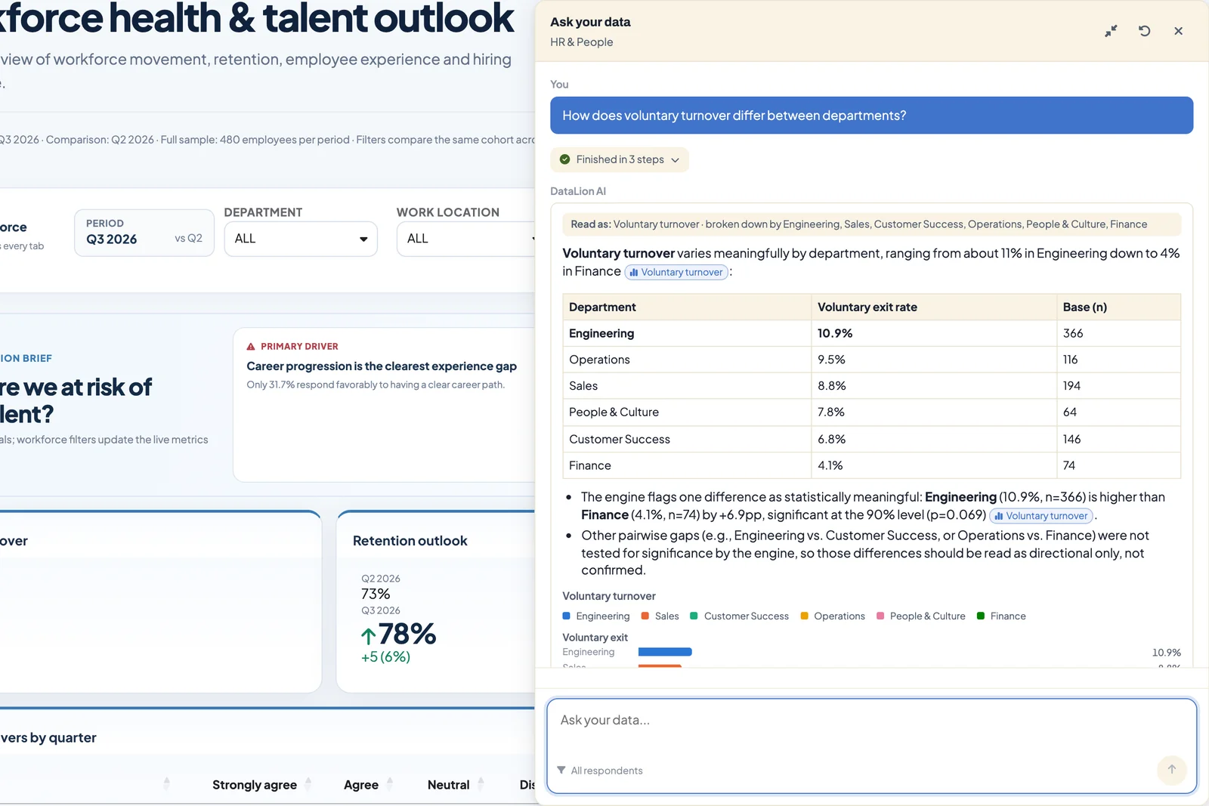This screenshot has width=1209, height=806.
Task: Toggle the Operations legend item
Action: (x=833, y=616)
